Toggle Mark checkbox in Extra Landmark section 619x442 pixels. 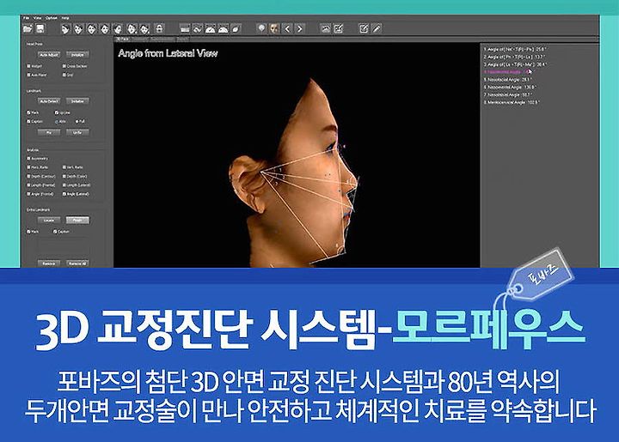point(29,232)
